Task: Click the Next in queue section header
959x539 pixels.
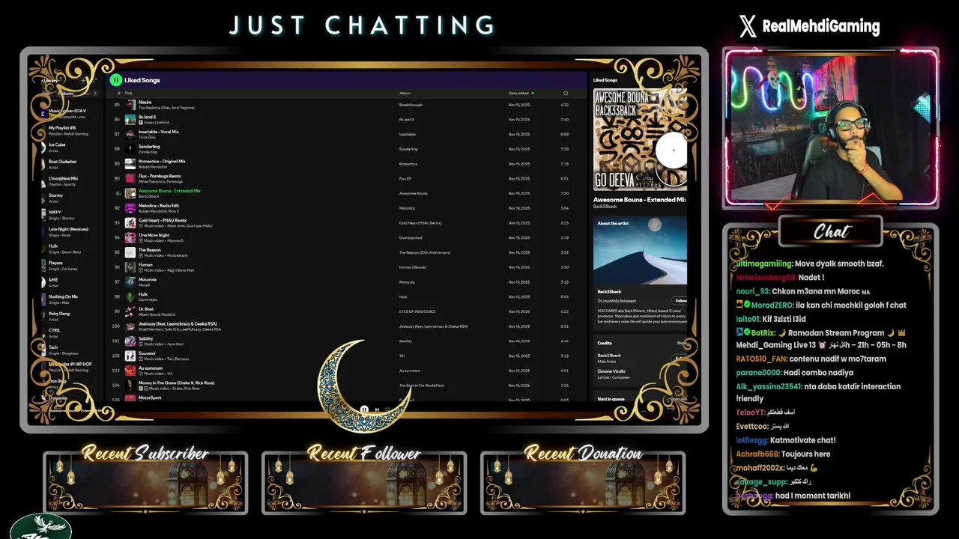Action: click(611, 399)
